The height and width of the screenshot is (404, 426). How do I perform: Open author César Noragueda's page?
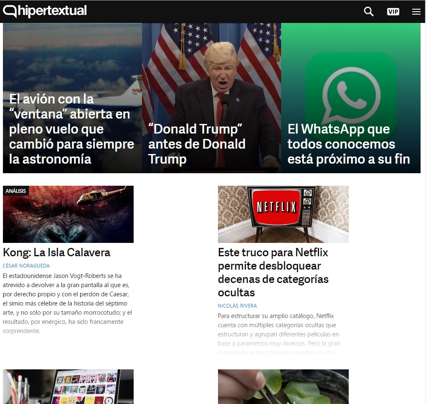pyautogui.click(x=26, y=265)
